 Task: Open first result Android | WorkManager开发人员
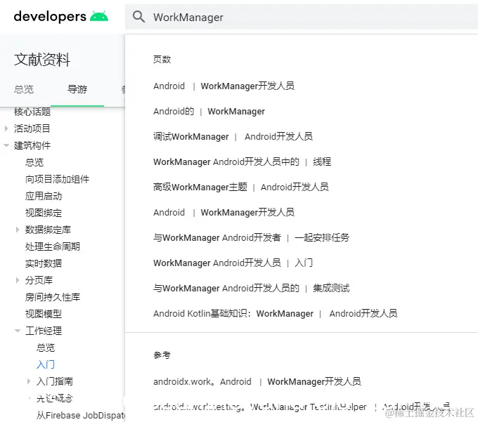pos(224,86)
